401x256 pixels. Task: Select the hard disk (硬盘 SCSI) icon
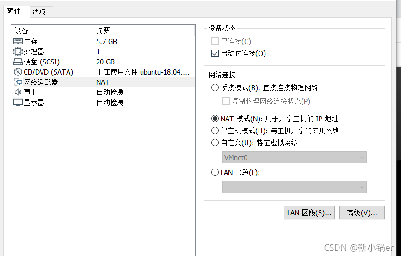pyautogui.click(x=18, y=62)
